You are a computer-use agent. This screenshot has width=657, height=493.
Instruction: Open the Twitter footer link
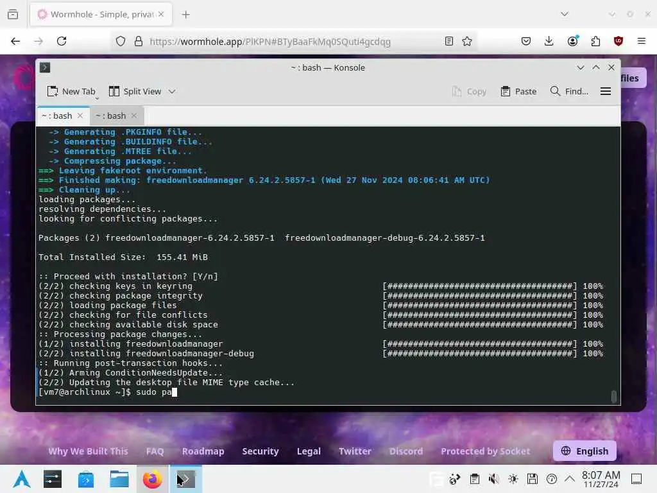pyautogui.click(x=355, y=451)
